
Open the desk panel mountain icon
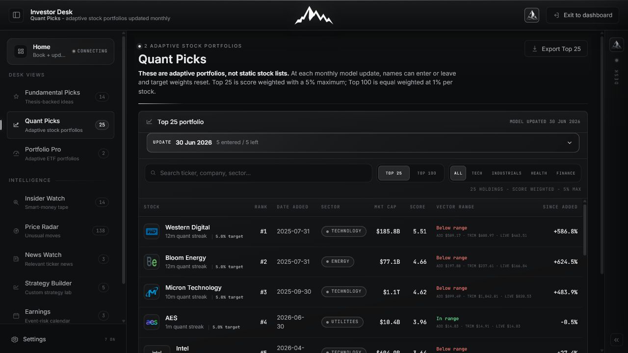click(617, 45)
